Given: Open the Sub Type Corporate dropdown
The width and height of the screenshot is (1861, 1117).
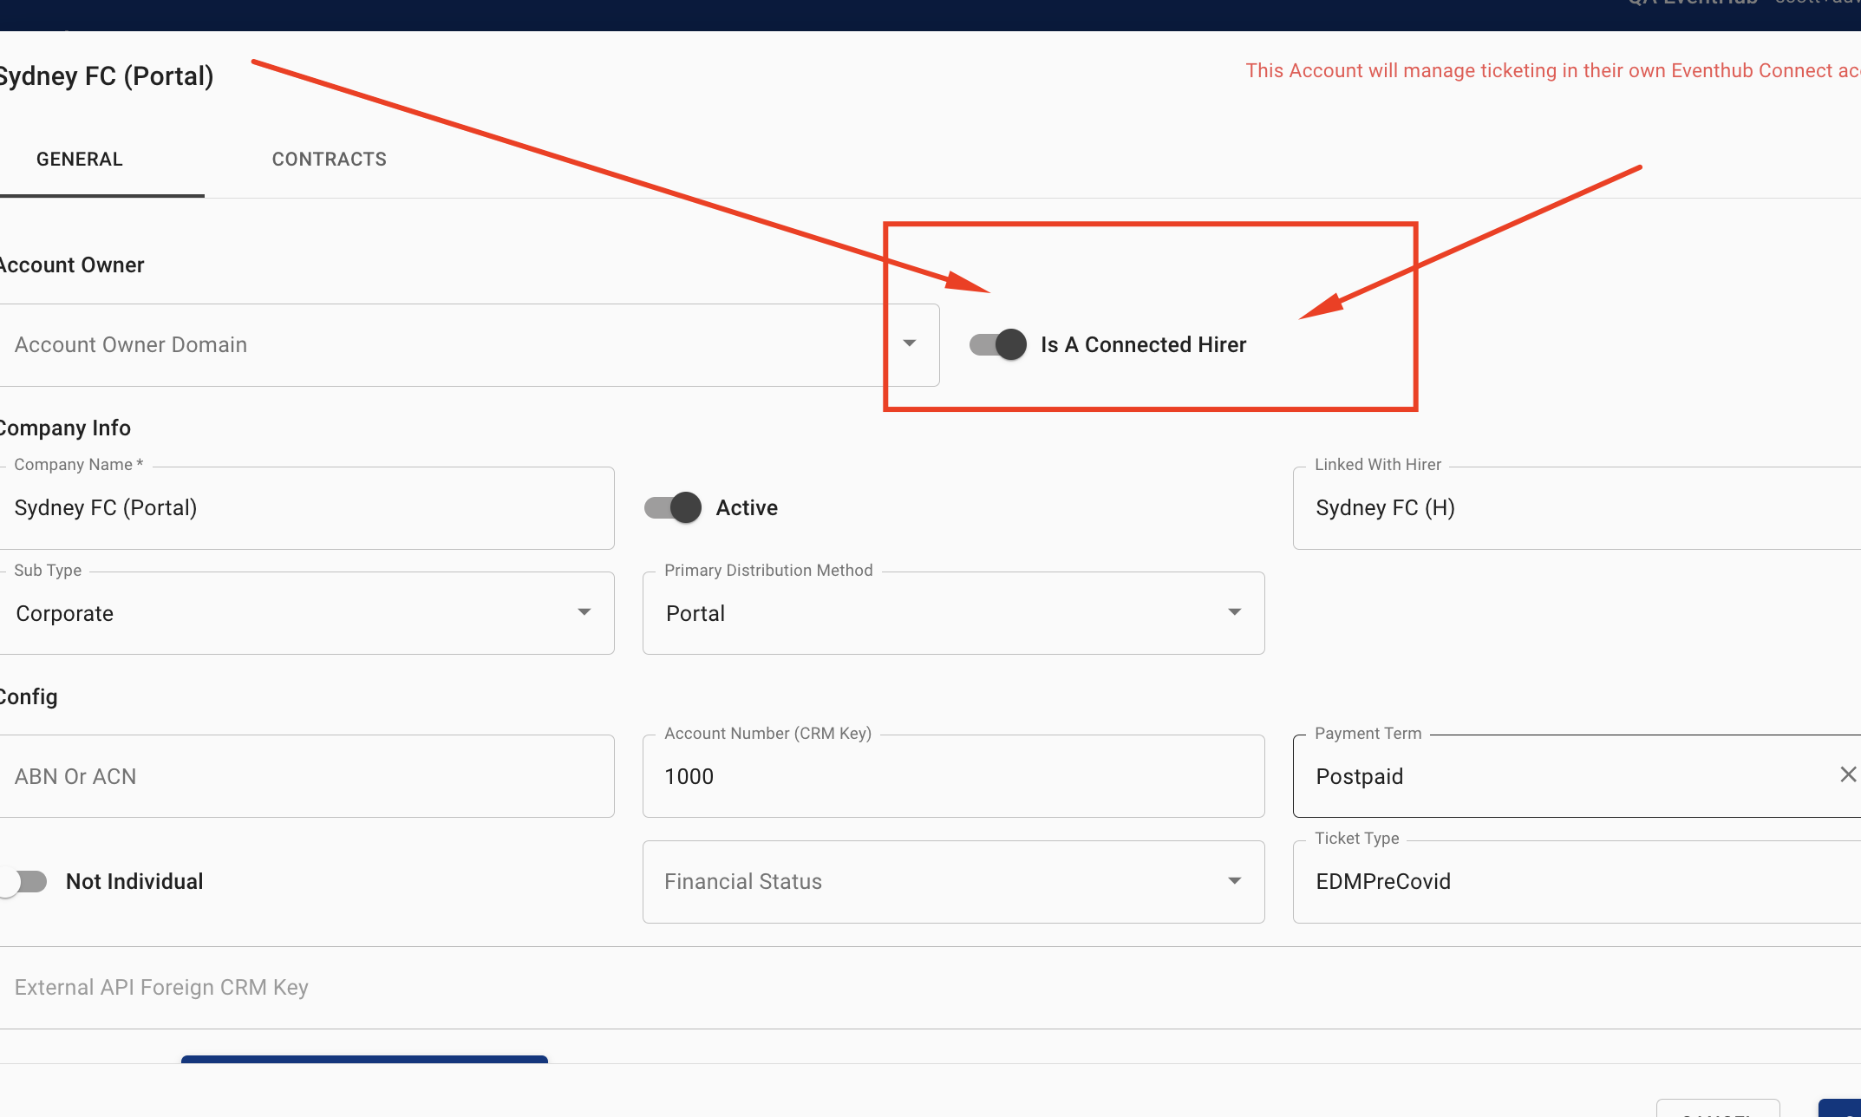Looking at the screenshot, I should click(584, 612).
